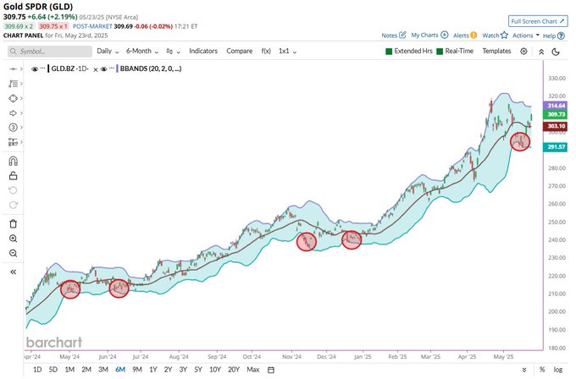
Task: Toggle GLD.BZ price series visibility
Action: pyautogui.click(x=35, y=69)
